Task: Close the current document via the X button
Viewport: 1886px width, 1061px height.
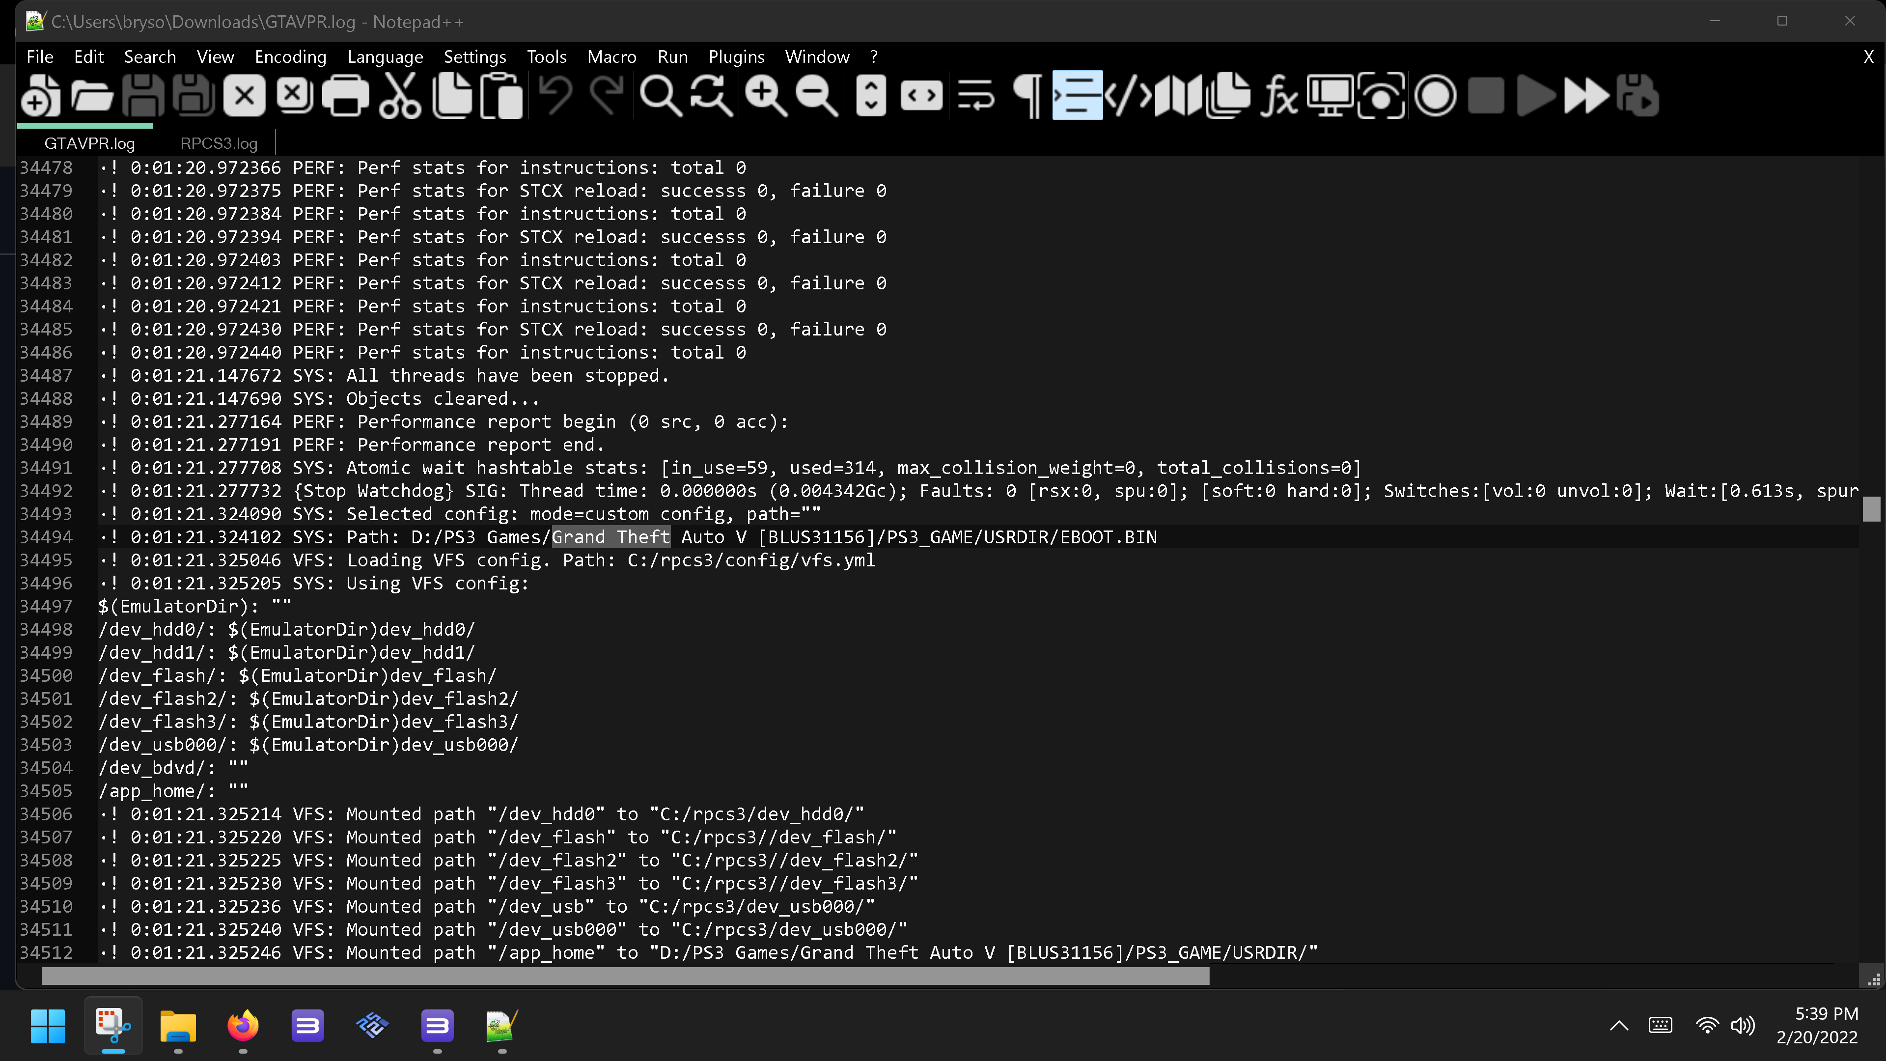Action: tap(1868, 56)
